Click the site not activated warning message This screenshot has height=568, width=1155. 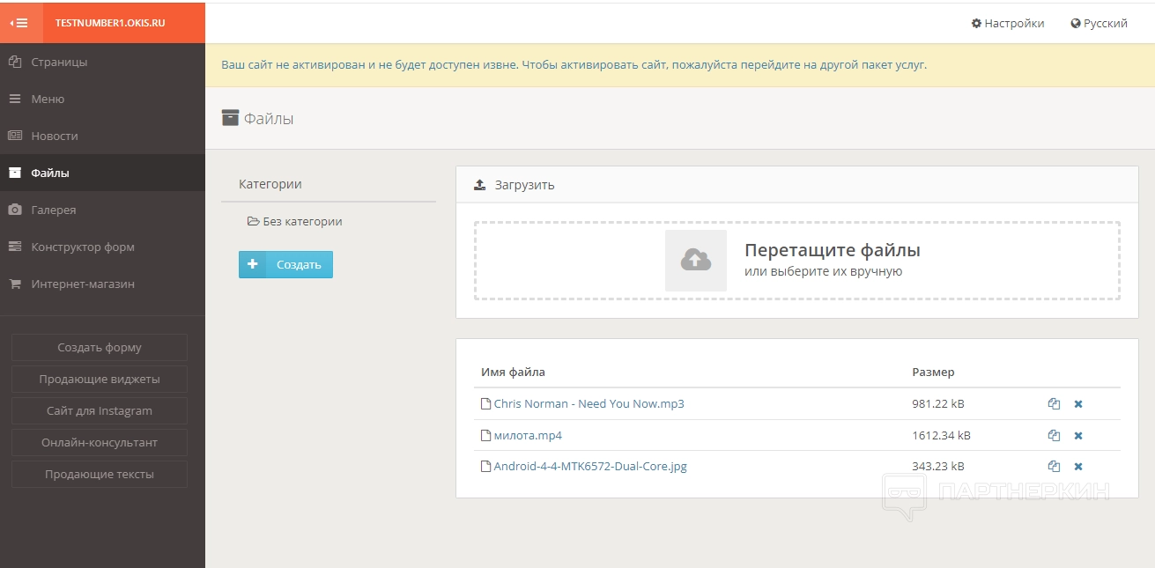point(574,65)
